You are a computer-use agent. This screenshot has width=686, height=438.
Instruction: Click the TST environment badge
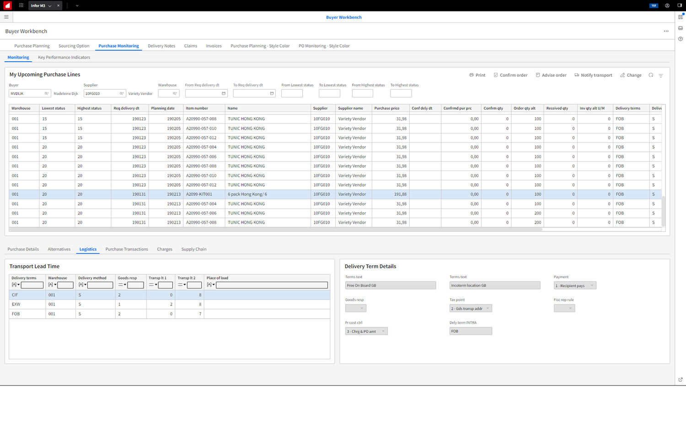coord(654,5)
